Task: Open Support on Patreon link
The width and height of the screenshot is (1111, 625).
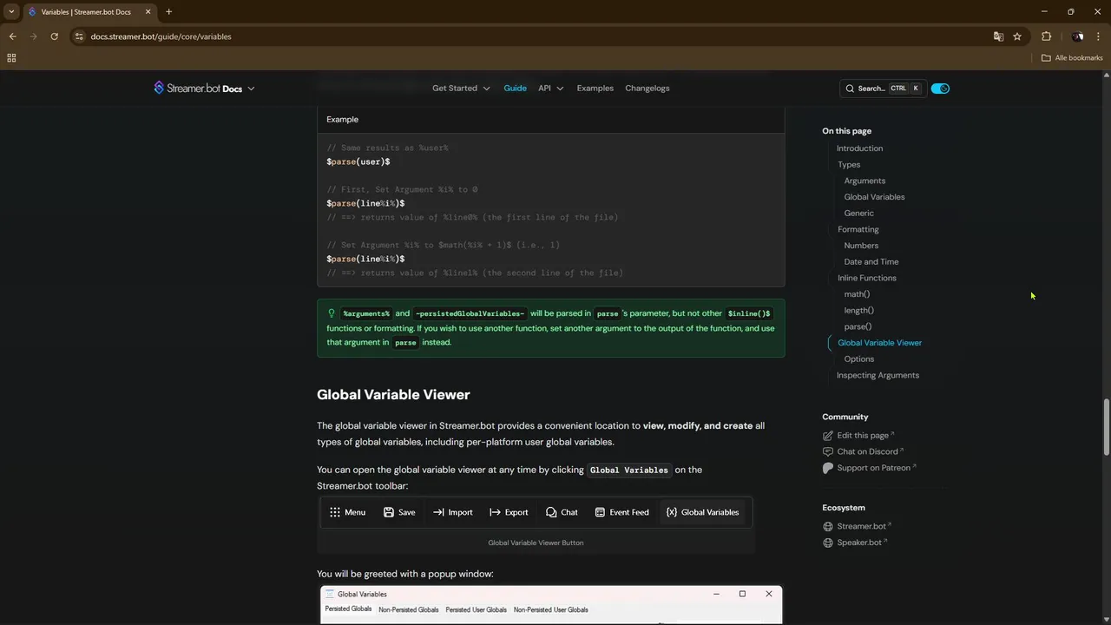Action: [x=877, y=468]
